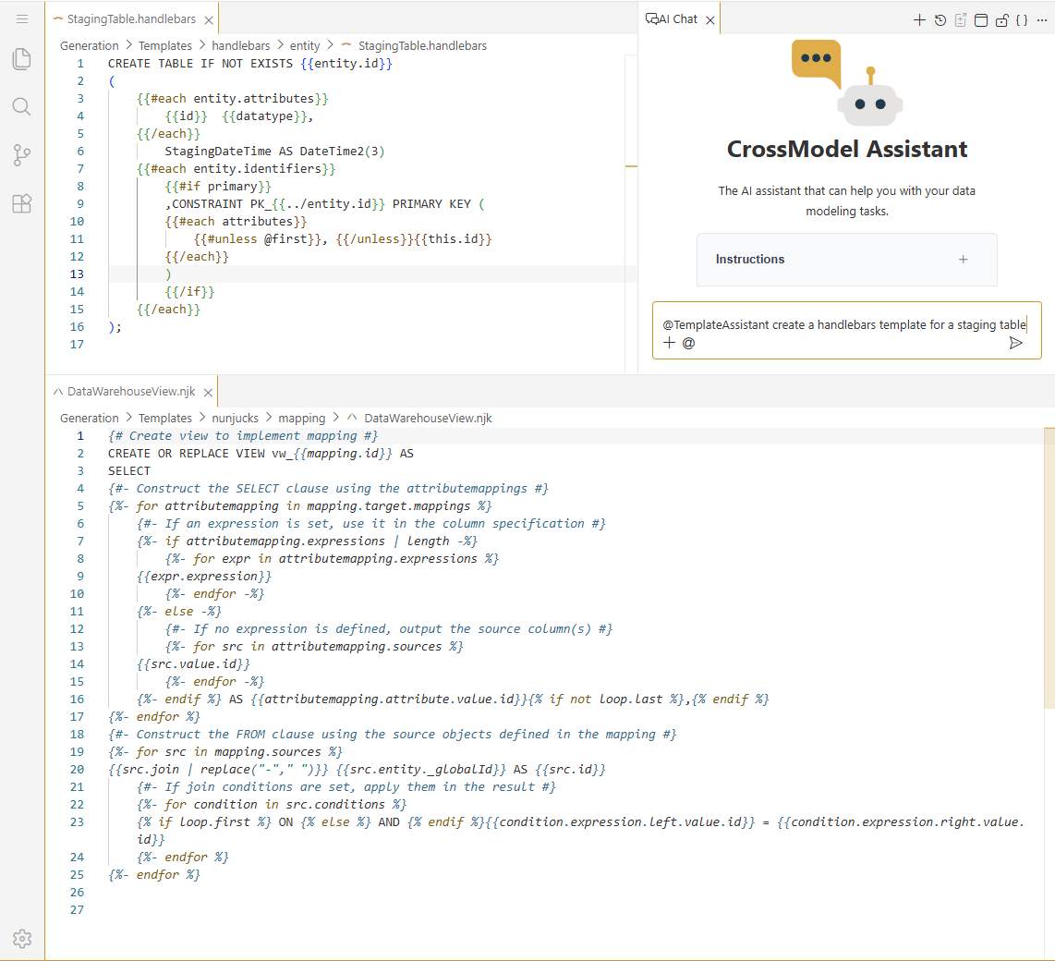Screen dimensions: 1055x961
Task: Click '{{#if primary}}' code line
Action: (x=218, y=187)
